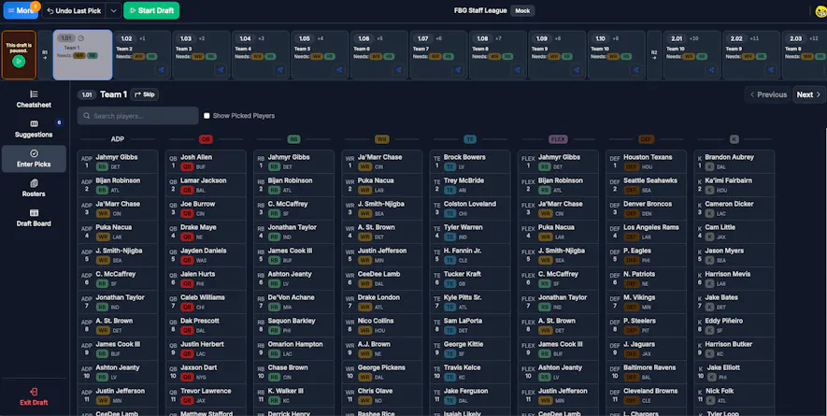
Task: Click the trade icon on pick 1.03
Action: pyautogui.click(x=221, y=70)
